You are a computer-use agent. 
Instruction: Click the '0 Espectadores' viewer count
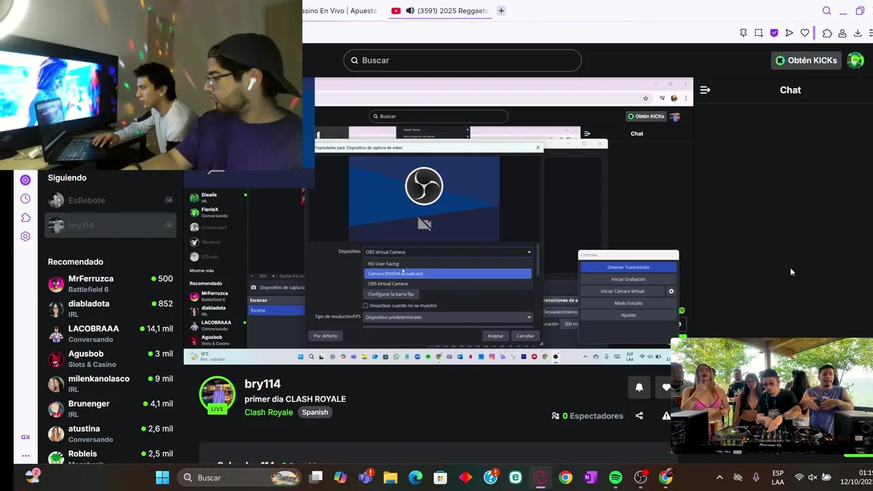587,416
